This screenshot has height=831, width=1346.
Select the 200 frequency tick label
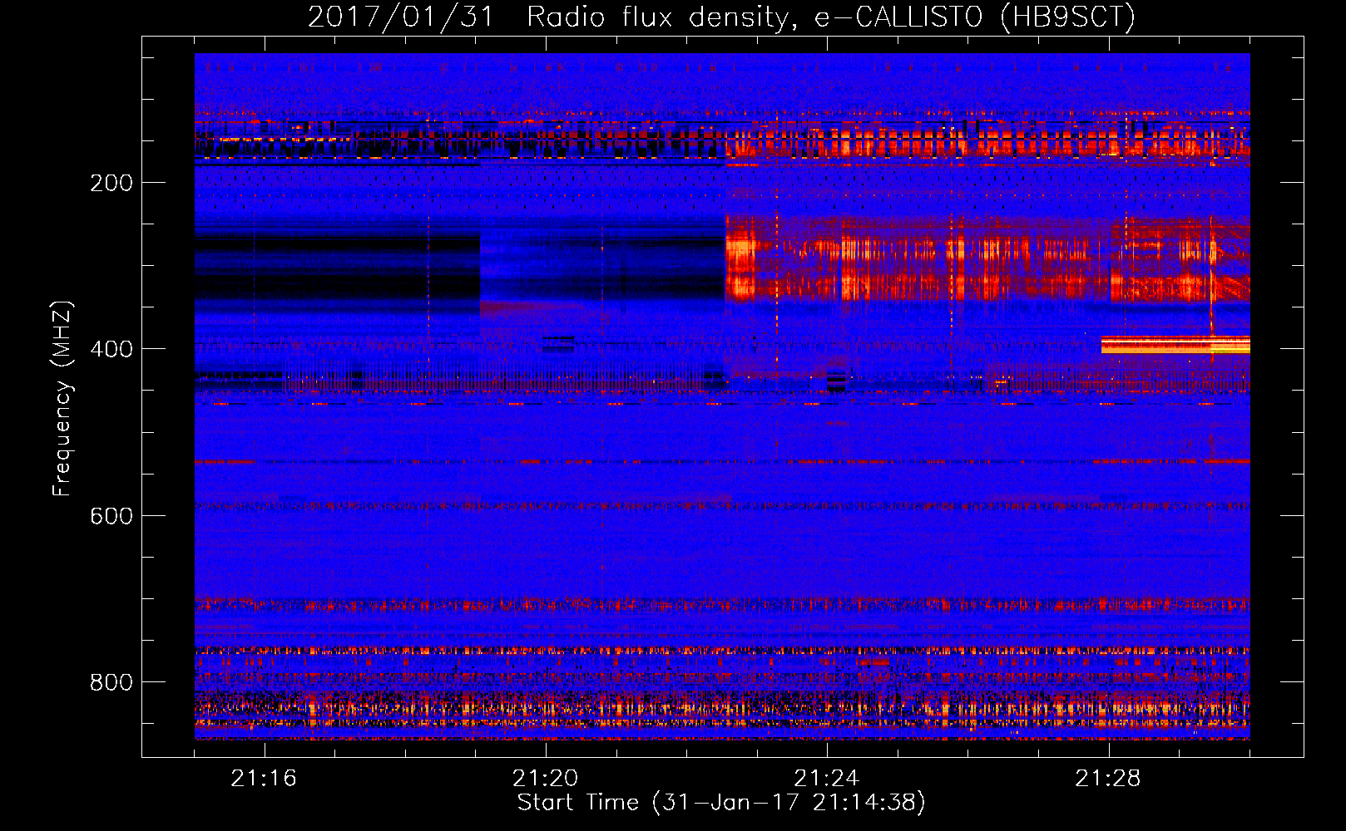[111, 183]
